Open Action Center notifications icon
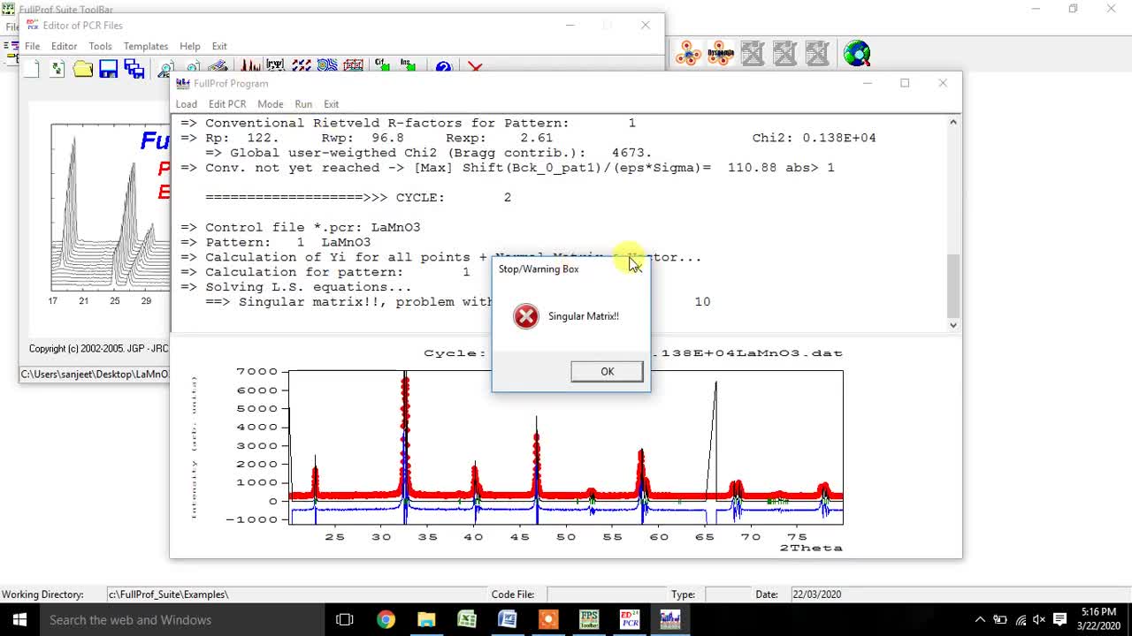The width and height of the screenshot is (1132, 636). [x=1060, y=620]
